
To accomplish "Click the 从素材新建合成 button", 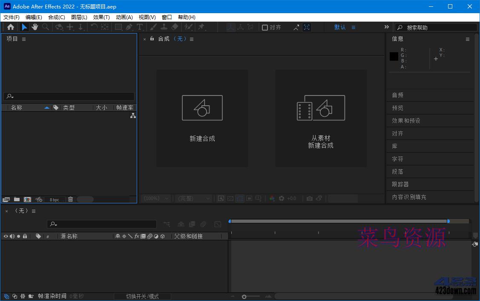I will pyautogui.click(x=320, y=118).
